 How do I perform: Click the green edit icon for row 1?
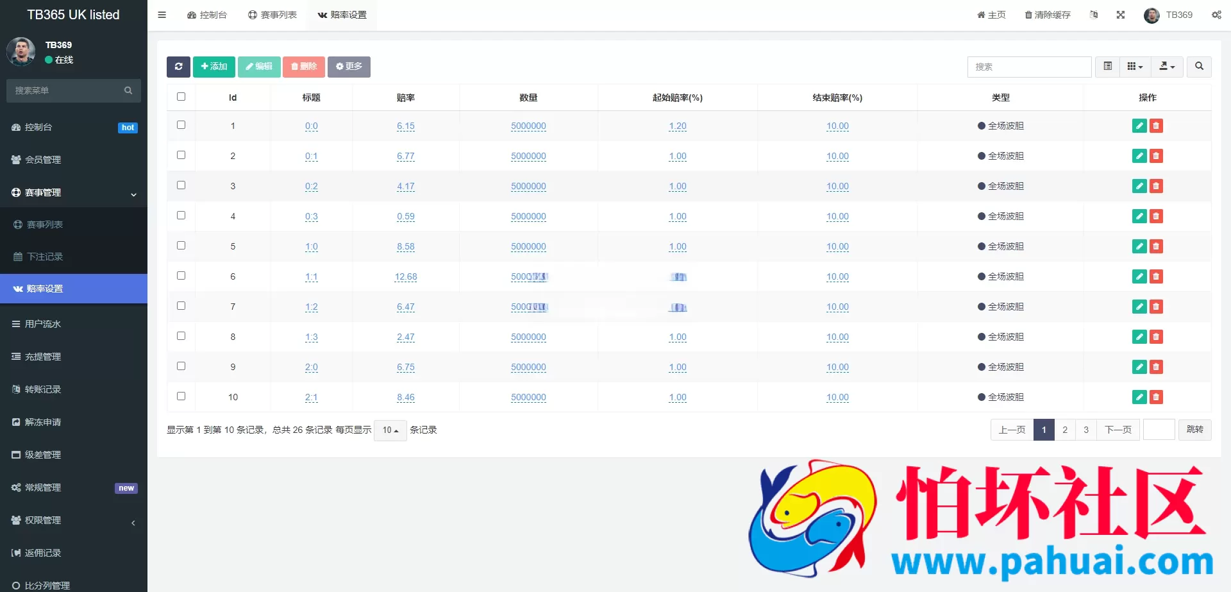1139,126
